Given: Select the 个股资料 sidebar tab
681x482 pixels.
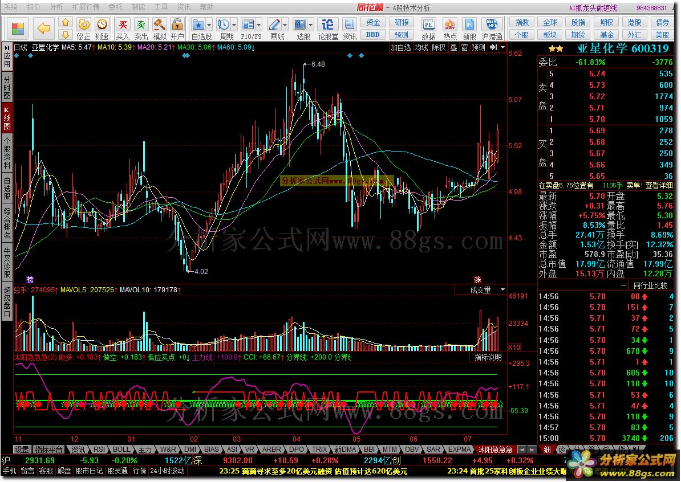Looking at the screenshot, I should (x=7, y=154).
